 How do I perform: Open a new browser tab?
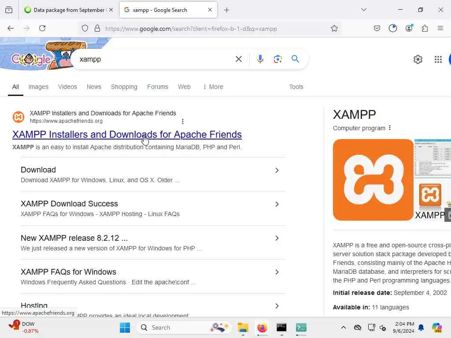(x=227, y=10)
